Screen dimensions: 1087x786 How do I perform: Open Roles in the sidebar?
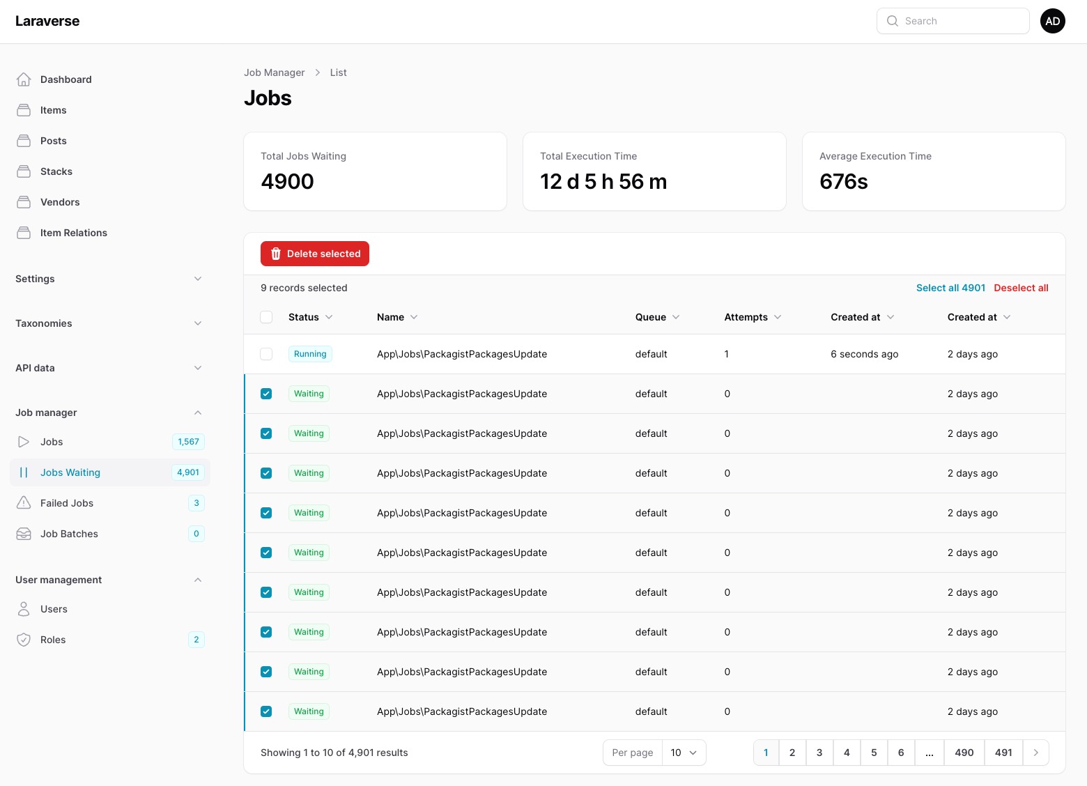coord(109,640)
